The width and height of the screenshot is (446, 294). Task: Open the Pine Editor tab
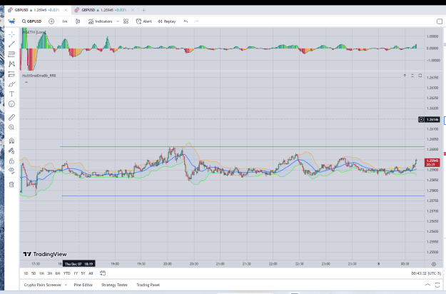click(x=83, y=285)
